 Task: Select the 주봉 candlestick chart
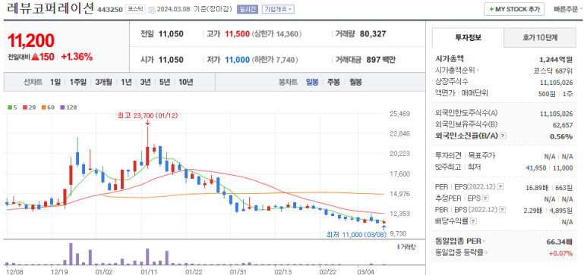click(333, 83)
